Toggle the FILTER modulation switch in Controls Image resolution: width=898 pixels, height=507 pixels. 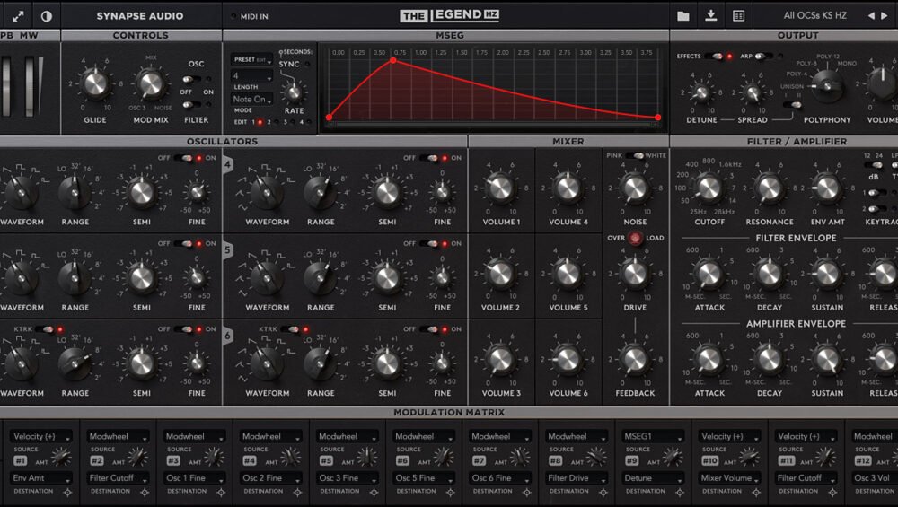pos(191,105)
